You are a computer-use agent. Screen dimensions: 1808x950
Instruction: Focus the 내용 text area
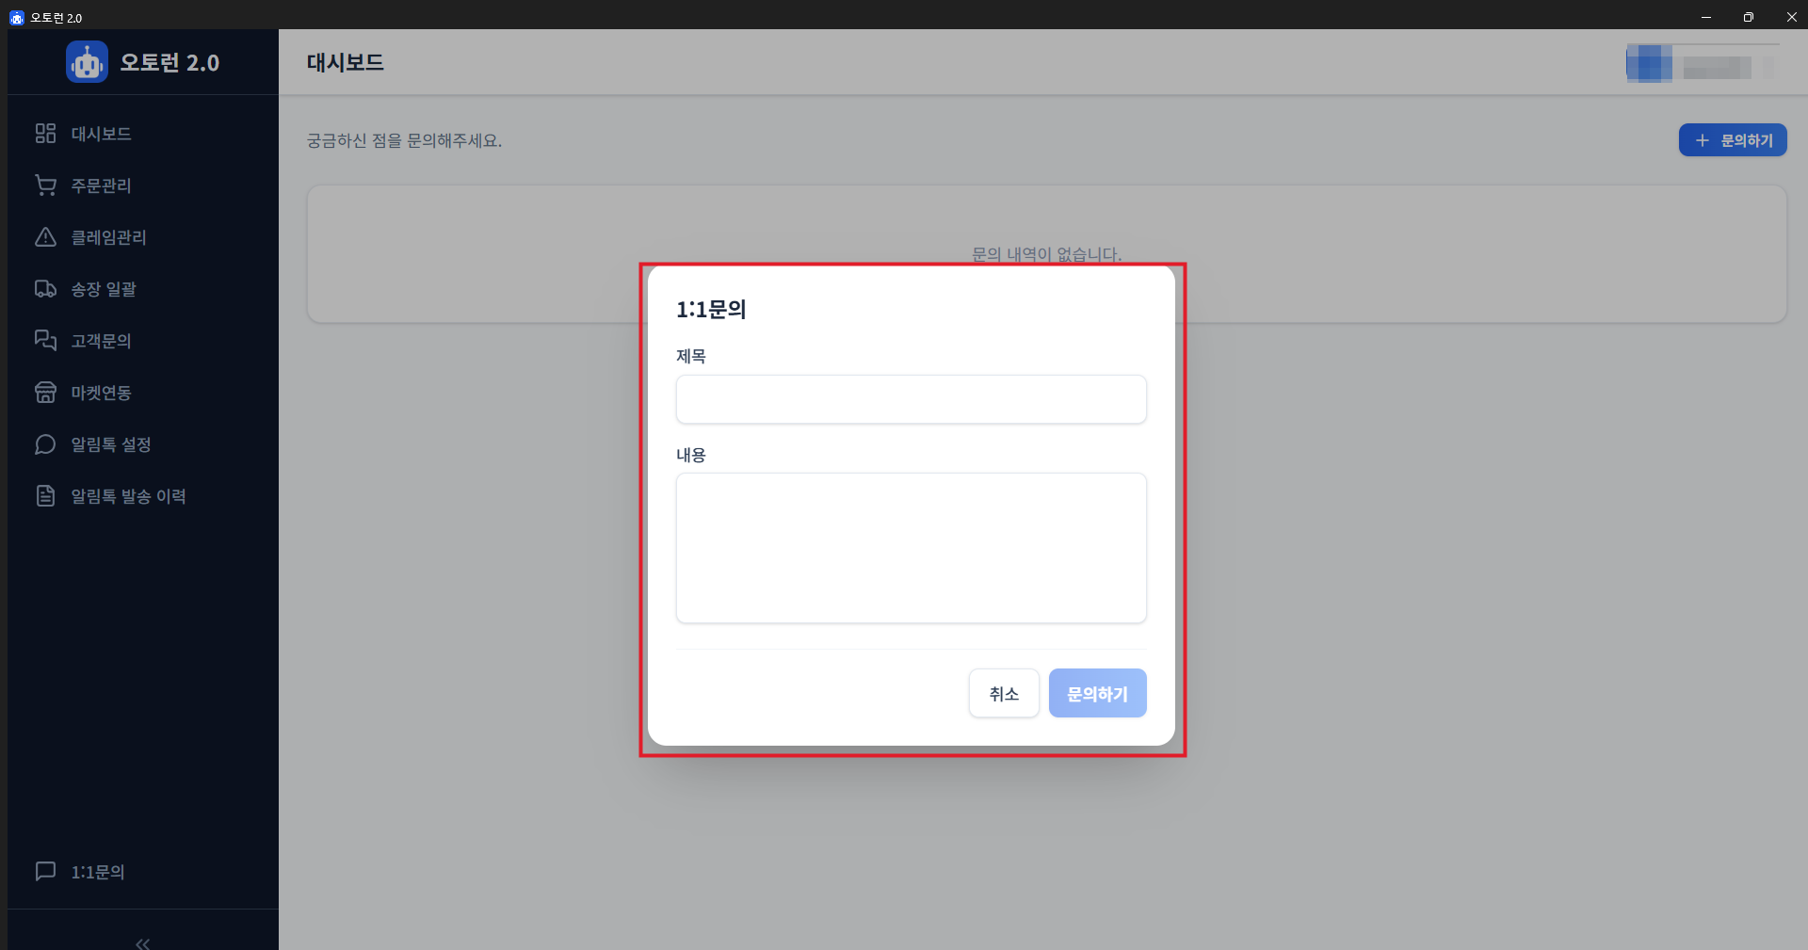pyautogui.click(x=911, y=548)
